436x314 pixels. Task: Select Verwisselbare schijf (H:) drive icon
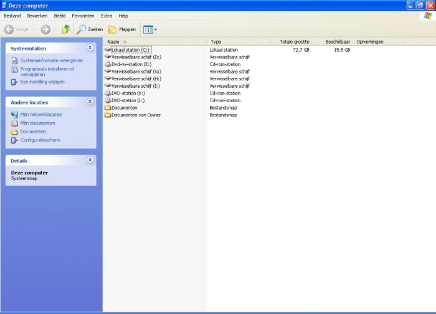click(108, 78)
